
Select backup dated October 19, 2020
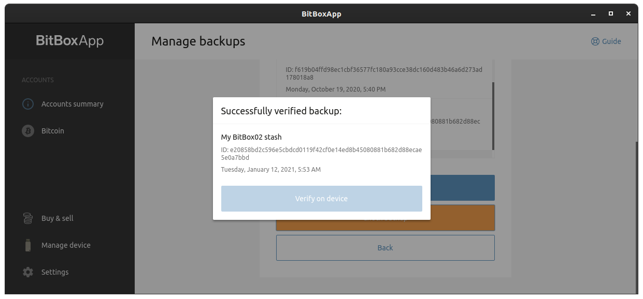pos(336,89)
